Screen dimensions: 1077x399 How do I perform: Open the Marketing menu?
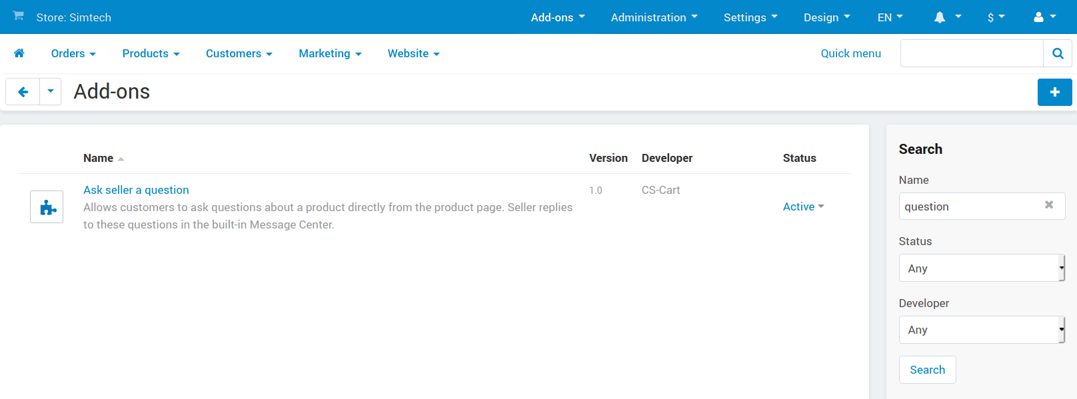tap(330, 53)
